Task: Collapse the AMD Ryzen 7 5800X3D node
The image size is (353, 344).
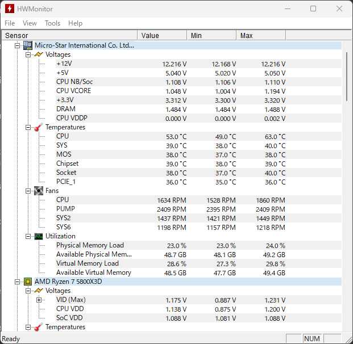Action: (x=17, y=282)
